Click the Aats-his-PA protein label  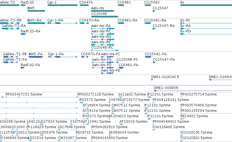tap(102, 60)
